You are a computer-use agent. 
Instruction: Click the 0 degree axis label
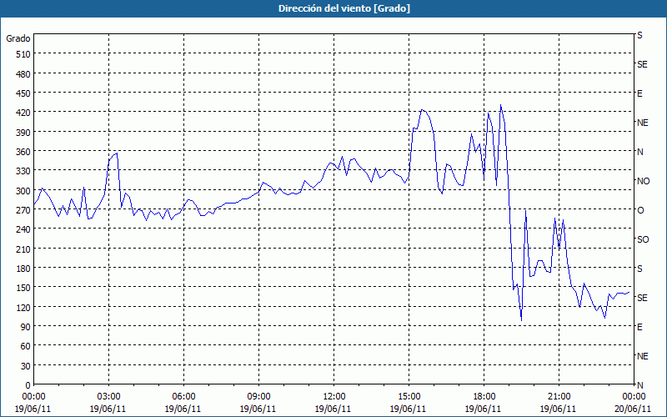point(28,385)
